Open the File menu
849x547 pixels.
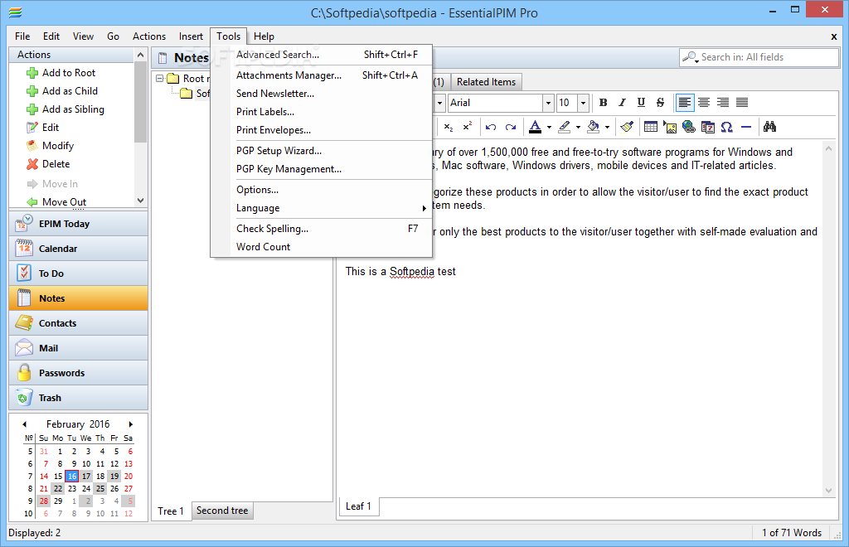click(x=22, y=36)
